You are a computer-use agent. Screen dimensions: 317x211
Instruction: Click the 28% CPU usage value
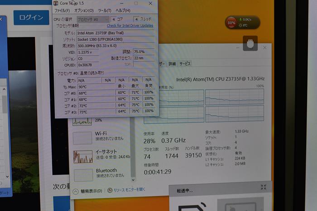pyautogui.click(x=149, y=141)
